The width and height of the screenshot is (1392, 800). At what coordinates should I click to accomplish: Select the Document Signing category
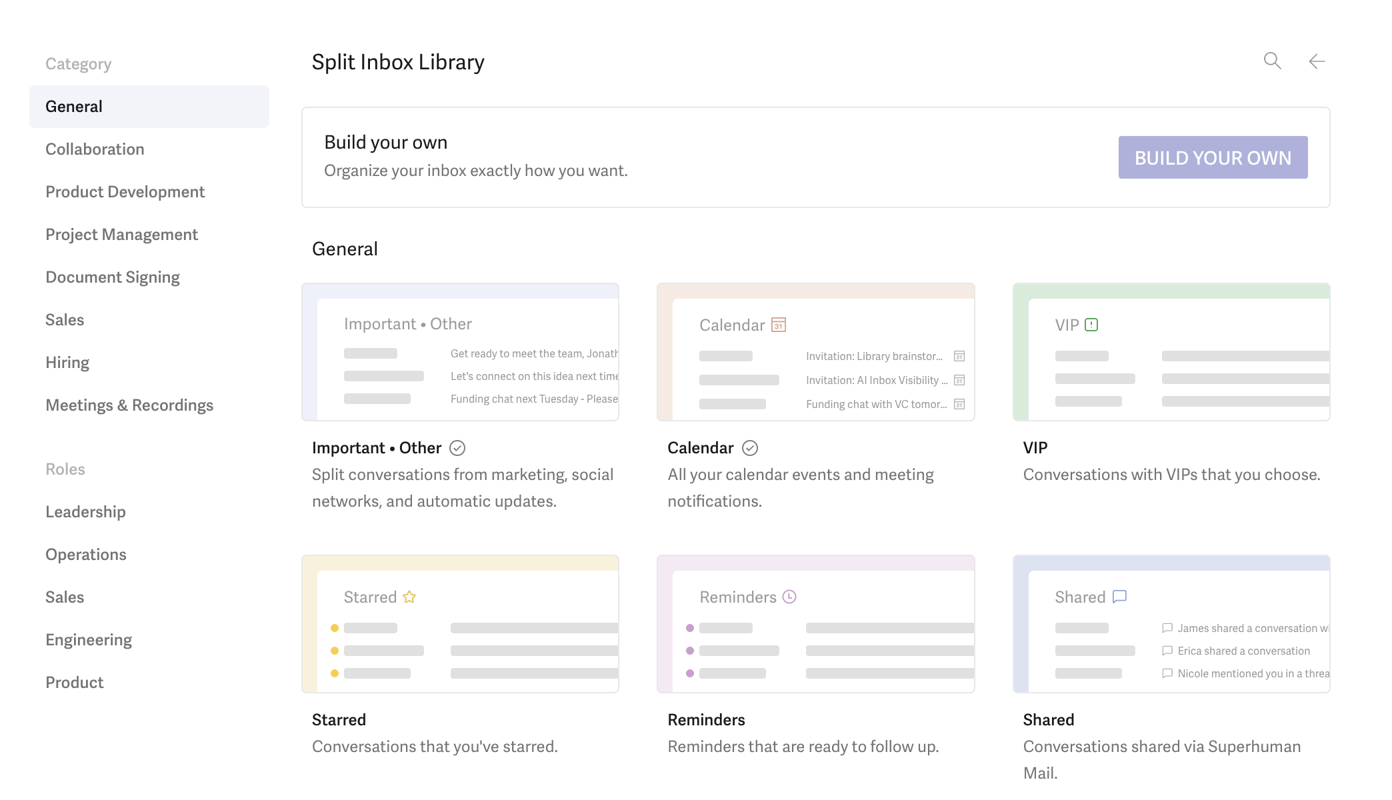(x=113, y=277)
